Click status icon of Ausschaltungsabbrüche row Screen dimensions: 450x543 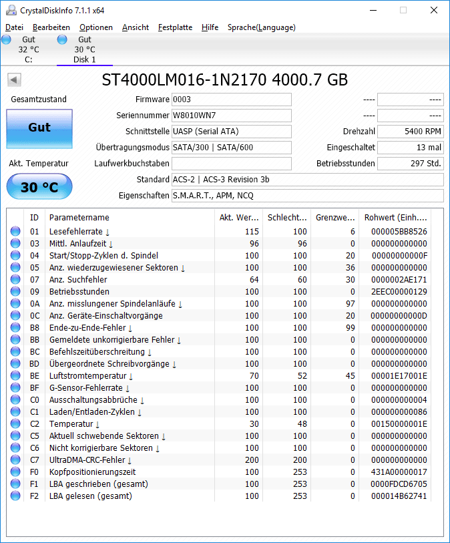coord(15,399)
